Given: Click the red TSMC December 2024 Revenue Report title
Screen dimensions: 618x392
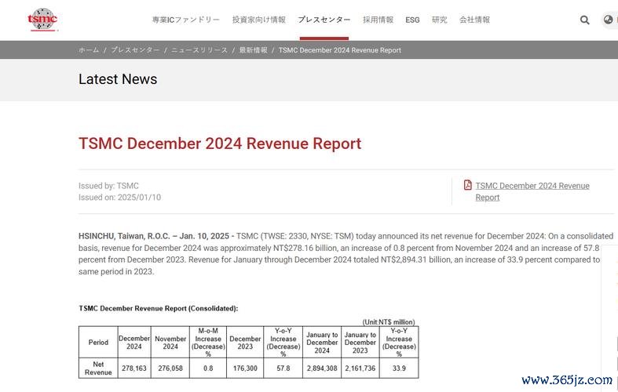Looking at the screenshot, I should point(220,143).
